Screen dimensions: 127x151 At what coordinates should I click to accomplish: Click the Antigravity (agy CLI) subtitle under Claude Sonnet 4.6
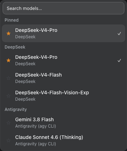click(x=36, y=144)
